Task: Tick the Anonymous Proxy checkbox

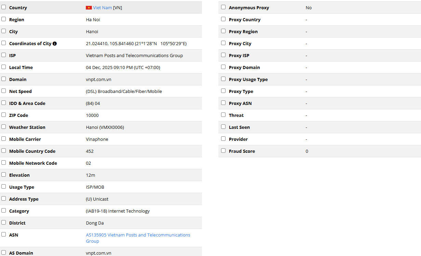Action: coord(223,7)
